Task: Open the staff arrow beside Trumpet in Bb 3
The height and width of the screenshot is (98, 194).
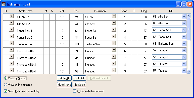Action: (x=11, y=63)
